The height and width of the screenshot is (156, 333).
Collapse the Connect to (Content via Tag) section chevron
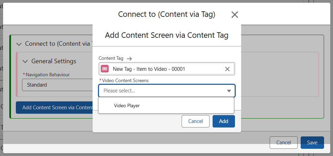pyautogui.click(x=19, y=44)
